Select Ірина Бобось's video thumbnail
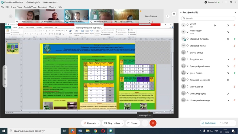Image resolution: width=238 pixels, height=134 pixels. point(126,16)
